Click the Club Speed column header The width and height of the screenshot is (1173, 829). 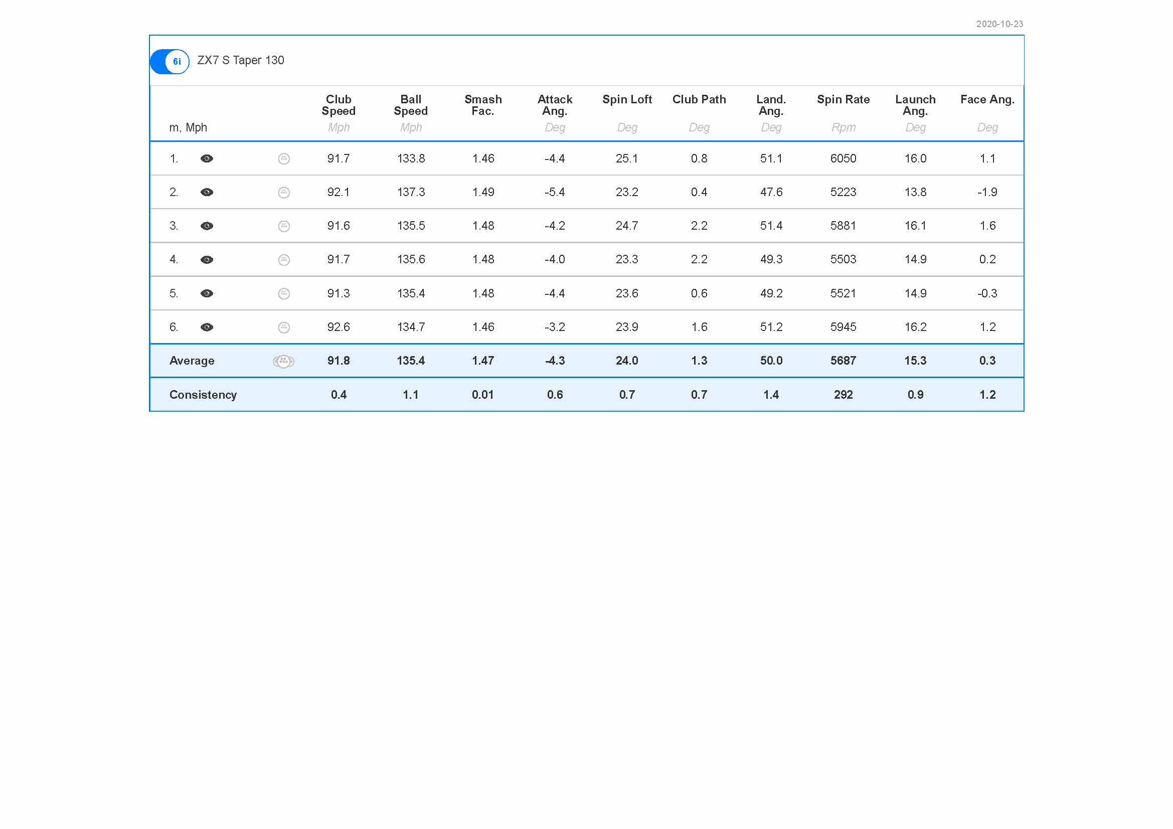[x=339, y=105]
